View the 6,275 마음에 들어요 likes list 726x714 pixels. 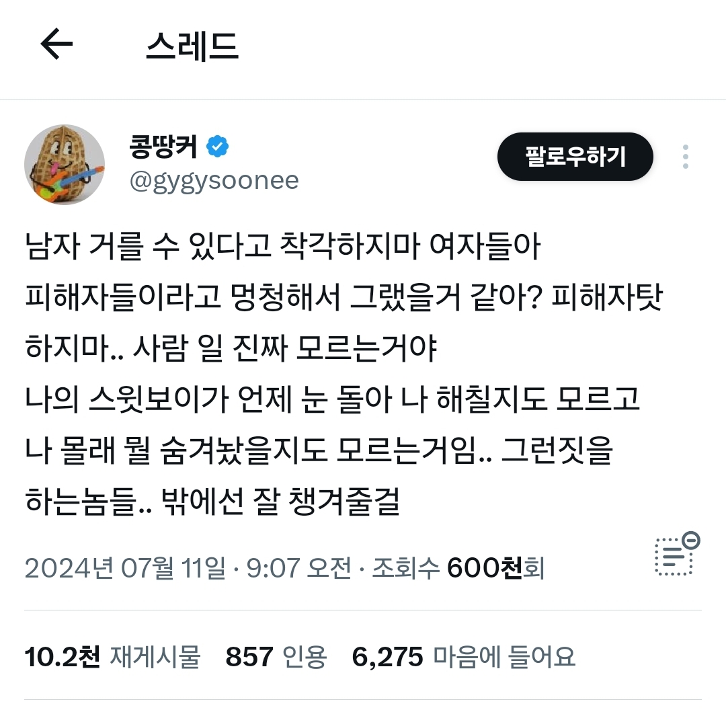pos(463,657)
